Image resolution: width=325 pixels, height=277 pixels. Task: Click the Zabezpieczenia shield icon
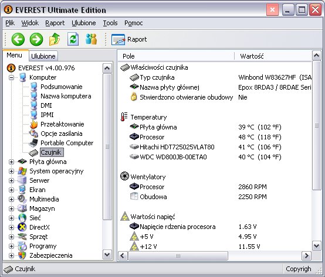point(22,255)
